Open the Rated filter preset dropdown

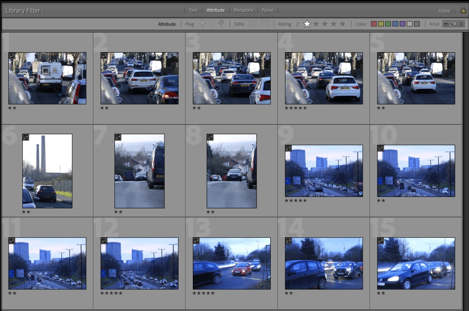pos(447,11)
